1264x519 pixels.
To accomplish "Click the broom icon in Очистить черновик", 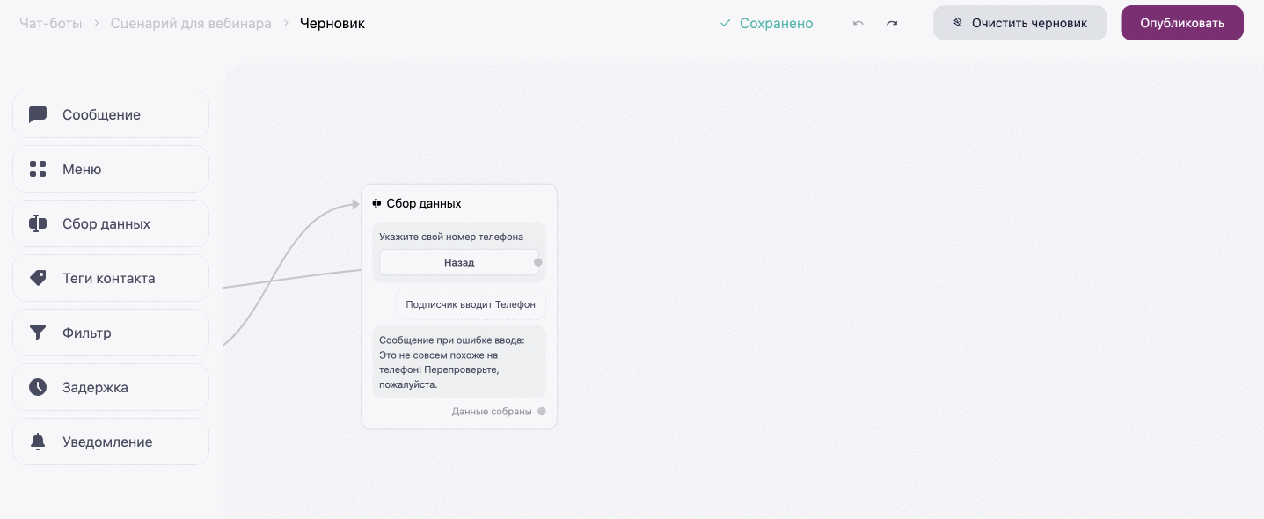I will 958,23.
